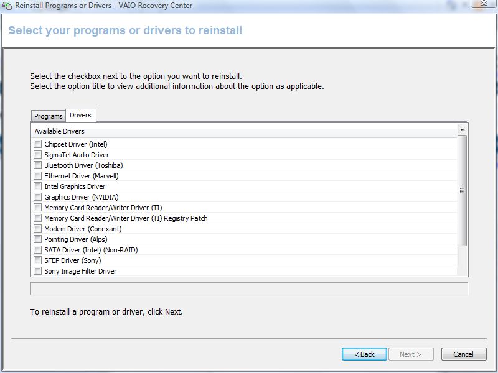Click the Graphics Driver (NVIDIA) title
Image resolution: width=498 pixels, height=373 pixels.
(x=82, y=197)
